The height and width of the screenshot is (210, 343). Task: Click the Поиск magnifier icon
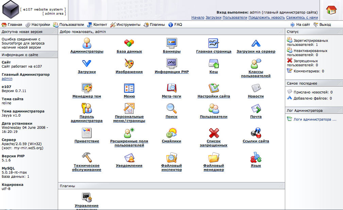[171, 108]
